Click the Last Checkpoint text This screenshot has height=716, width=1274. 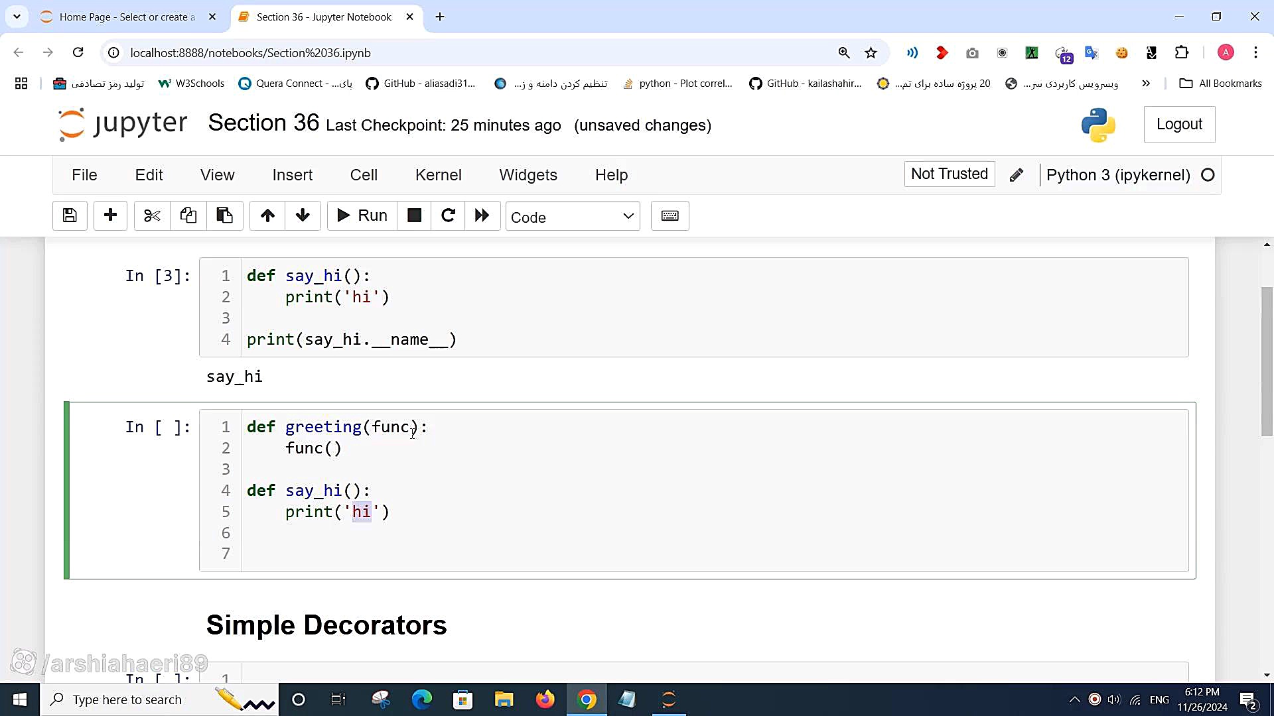(443, 125)
